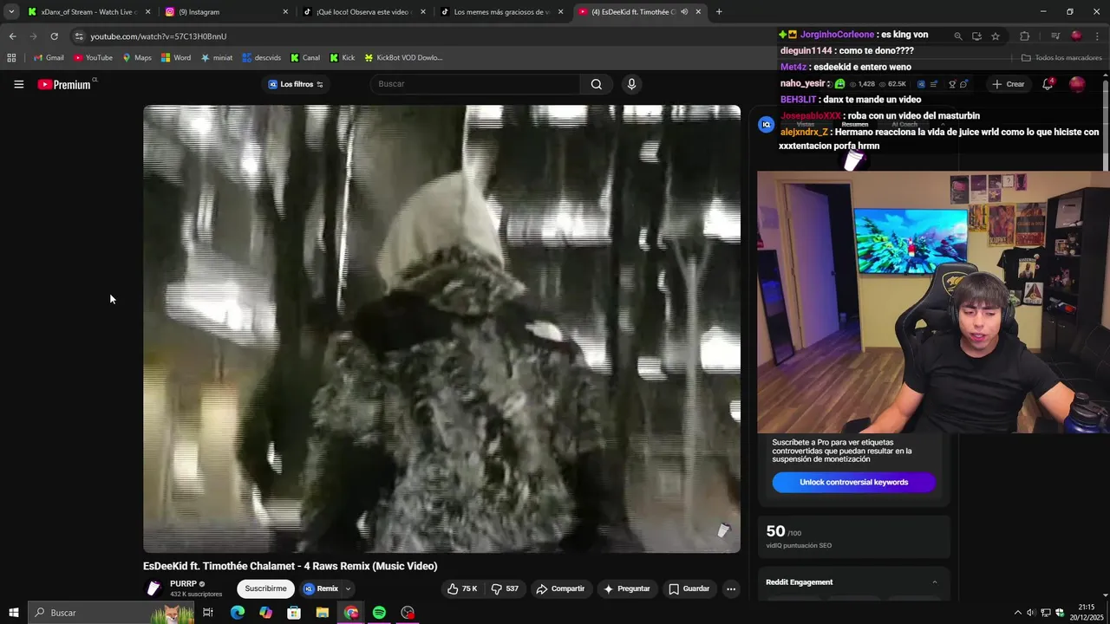Open File Explorer from the taskbar
Screen dimensions: 1110x624
pyautogui.click(x=323, y=613)
